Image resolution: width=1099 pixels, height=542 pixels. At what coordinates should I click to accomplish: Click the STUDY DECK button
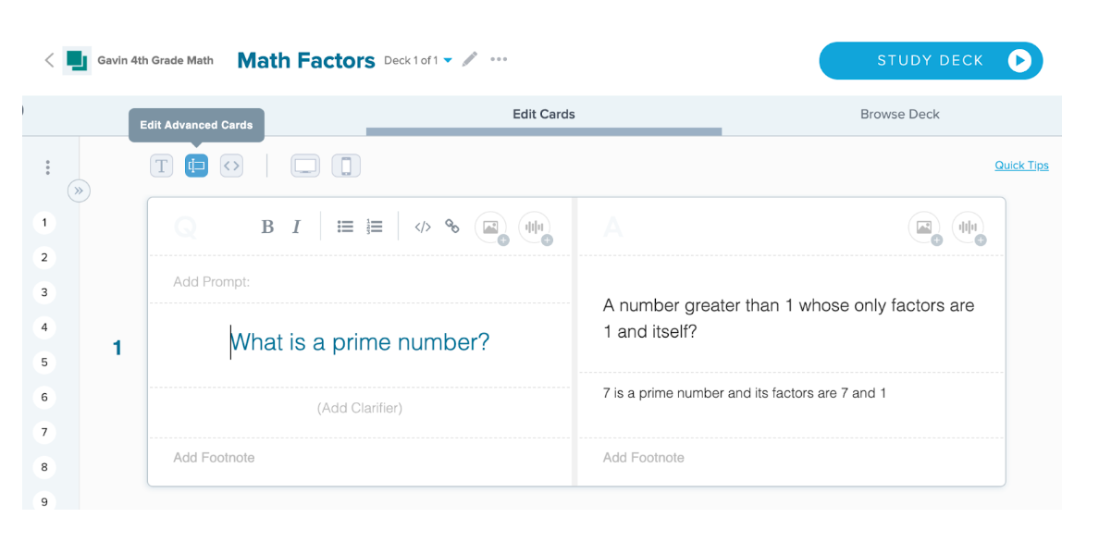pyautogui.click(x=931, y=61)
